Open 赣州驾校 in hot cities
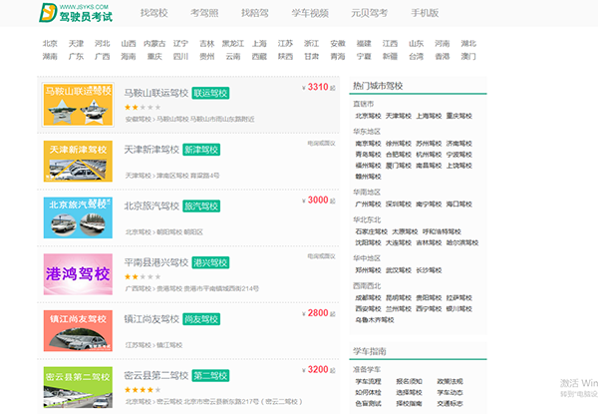 point(368,177)
